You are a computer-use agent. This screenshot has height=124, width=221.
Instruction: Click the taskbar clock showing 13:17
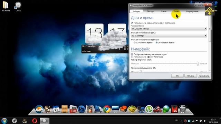pos(213,121)
